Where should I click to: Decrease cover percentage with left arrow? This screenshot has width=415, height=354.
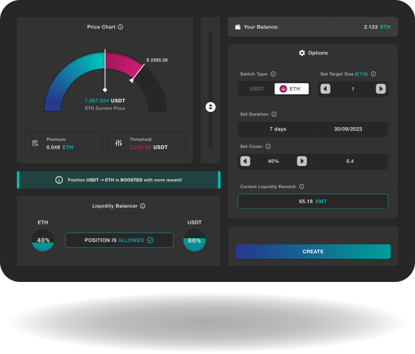pyautogui.click(x=245, y=161)
